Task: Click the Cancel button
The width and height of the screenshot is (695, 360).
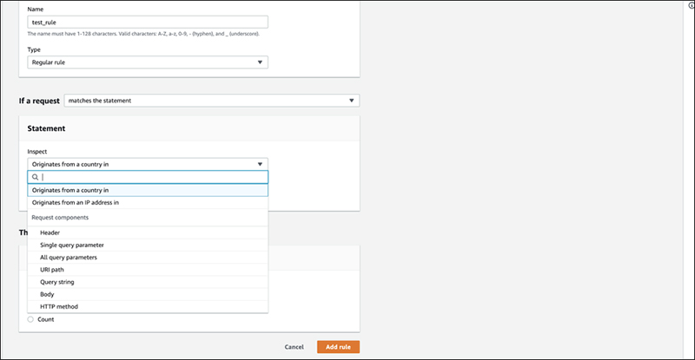Action: (x=295, y=347)
